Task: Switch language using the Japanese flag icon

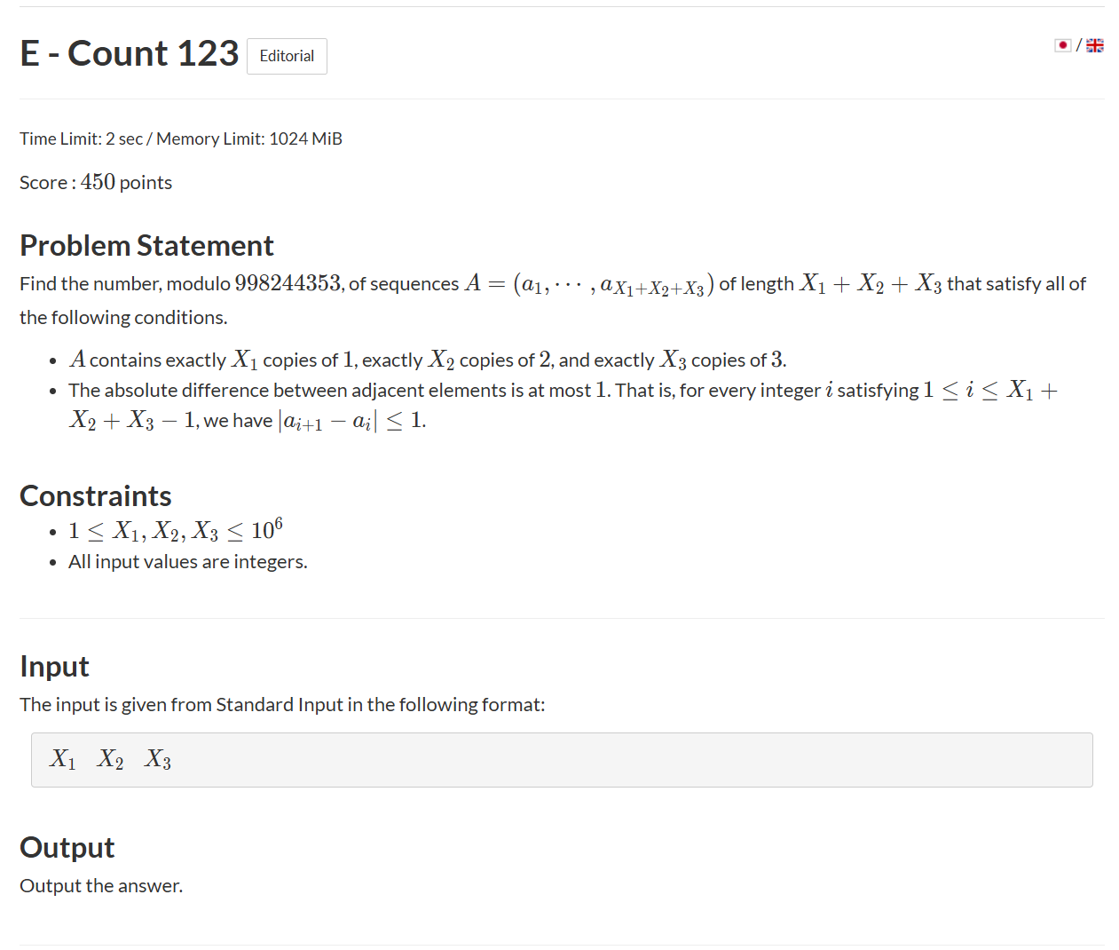Action: pyautogui.click(x=1062, y=45)
